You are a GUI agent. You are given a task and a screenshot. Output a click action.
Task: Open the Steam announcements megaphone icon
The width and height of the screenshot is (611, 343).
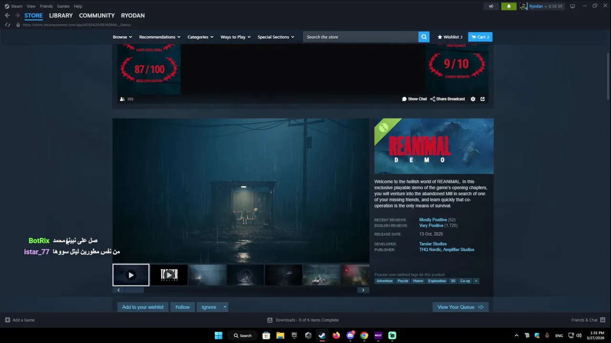click(491, 6)
